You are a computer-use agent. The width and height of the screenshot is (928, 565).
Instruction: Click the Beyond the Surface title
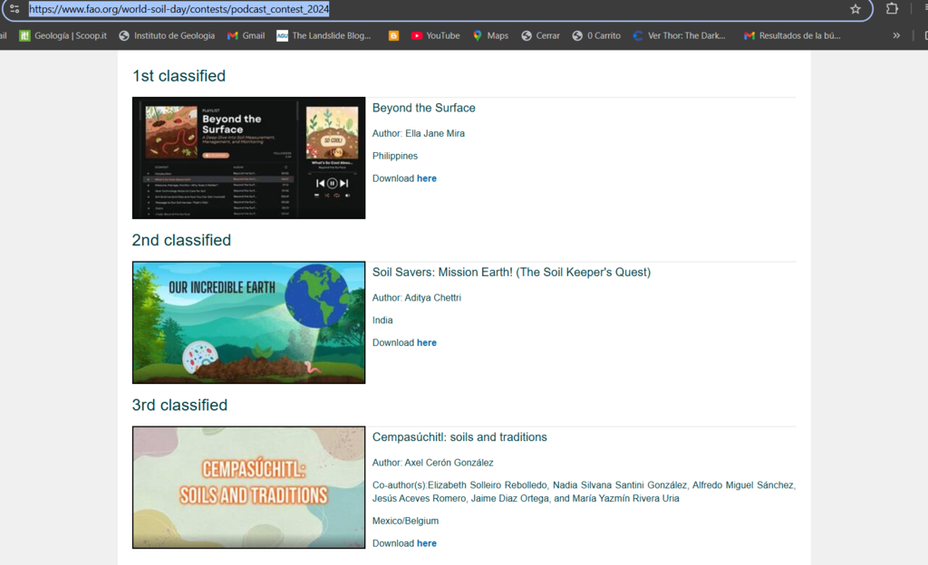[x=424, y=108]
